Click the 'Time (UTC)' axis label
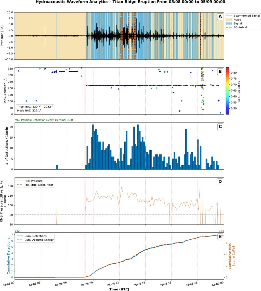 pos(119,289)
